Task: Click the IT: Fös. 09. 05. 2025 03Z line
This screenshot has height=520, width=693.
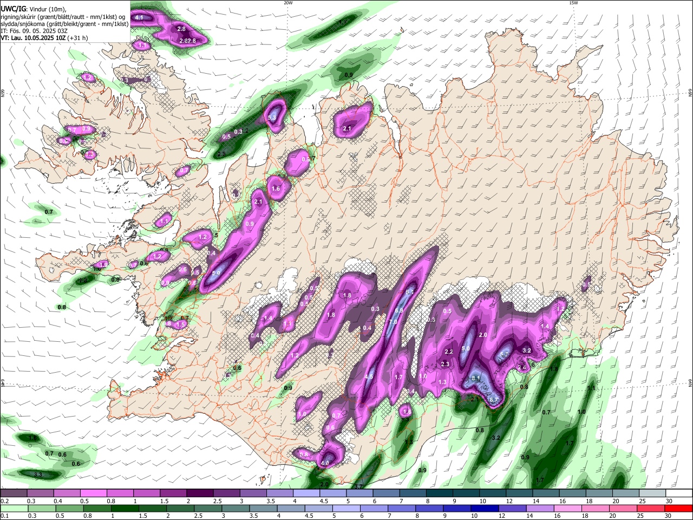Action: [x=34, y=31]
